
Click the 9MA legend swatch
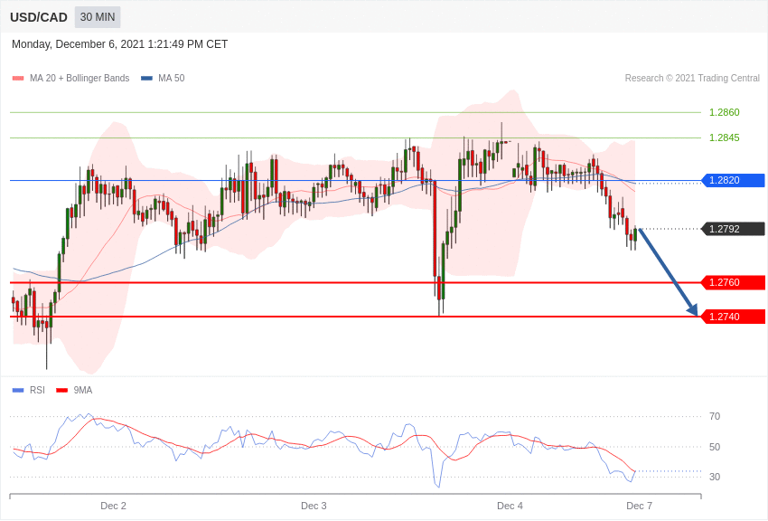tap(62, 391)
